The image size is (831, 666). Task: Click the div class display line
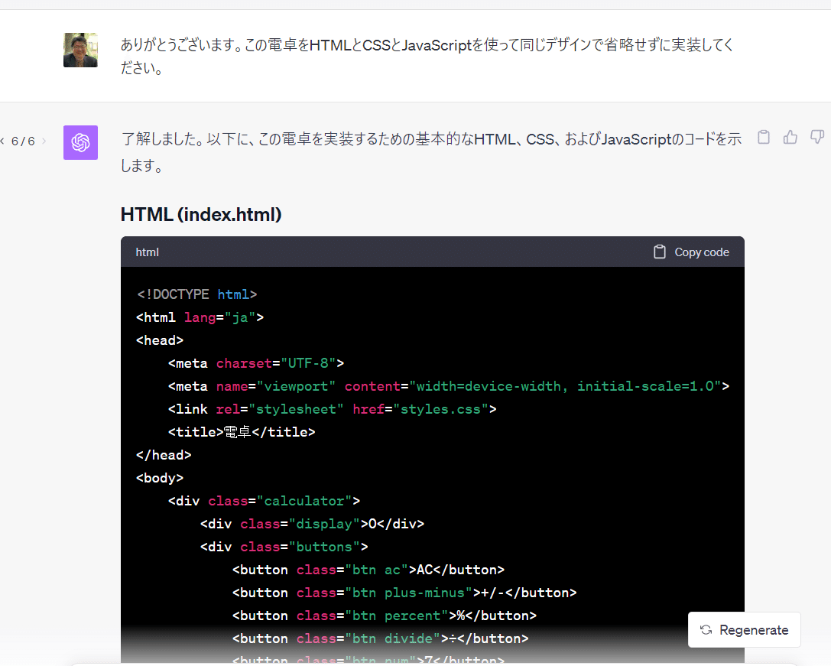click(x=312, y=524)
